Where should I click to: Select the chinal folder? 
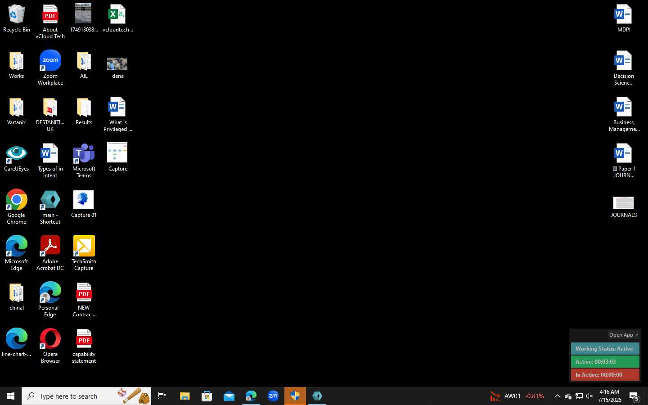(17, 297)
